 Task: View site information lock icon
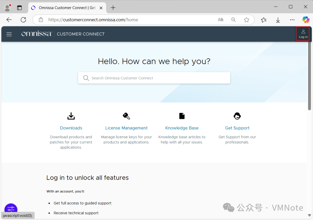(x=41, y=19)
